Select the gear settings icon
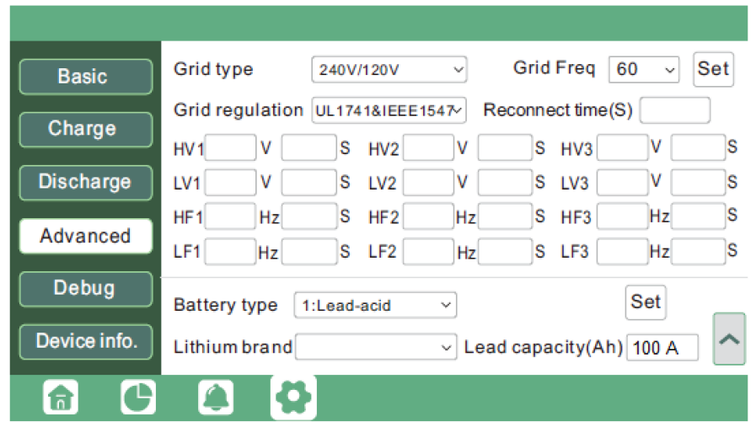Screen dimensions: 756x427 click(x=293, y=398)
